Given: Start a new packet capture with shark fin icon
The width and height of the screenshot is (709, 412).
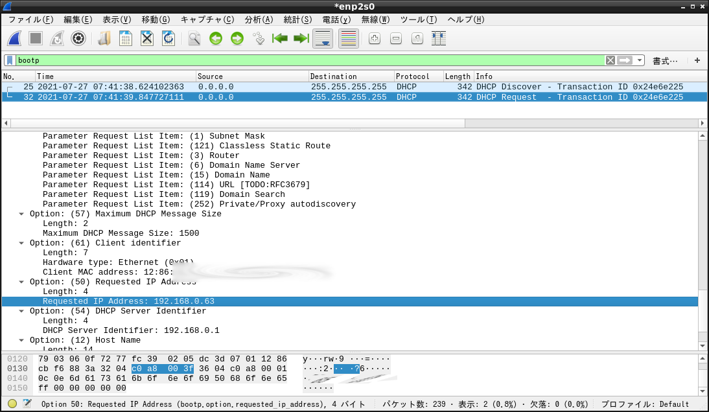Looking at the screenshot, I should pyautogui.click(x=14, y=38).
